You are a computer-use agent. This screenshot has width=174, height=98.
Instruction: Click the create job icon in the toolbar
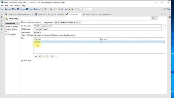point(51,9)
